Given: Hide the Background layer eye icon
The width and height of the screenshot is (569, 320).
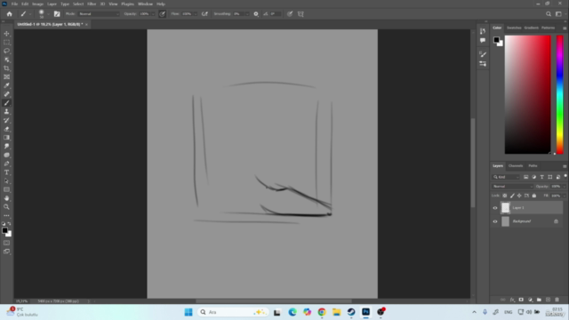Looking at the screenshot, I should (x=495, y=221).
